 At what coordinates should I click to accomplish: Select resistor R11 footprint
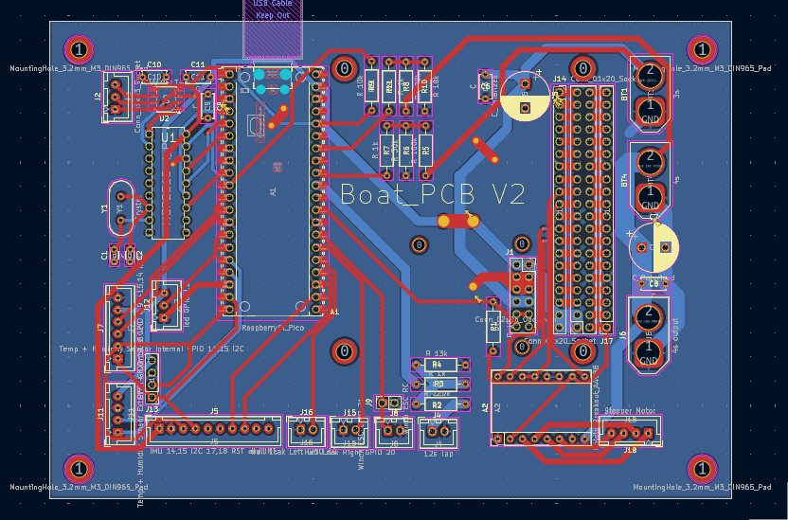pyautogui.click(x=389, y=86)
